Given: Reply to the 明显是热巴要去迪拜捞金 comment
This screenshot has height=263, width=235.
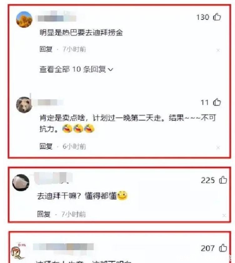Looking at the screenshot, I should pyautogui.click(x=46, y=49).
